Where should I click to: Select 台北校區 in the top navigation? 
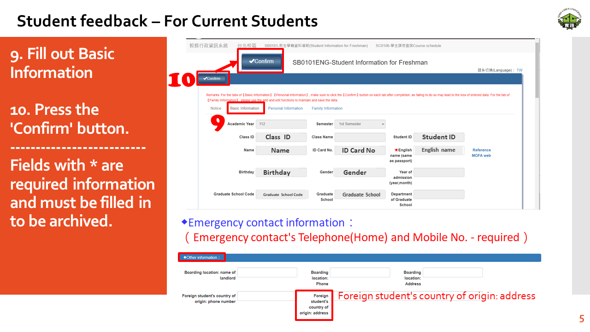[247, 46]
